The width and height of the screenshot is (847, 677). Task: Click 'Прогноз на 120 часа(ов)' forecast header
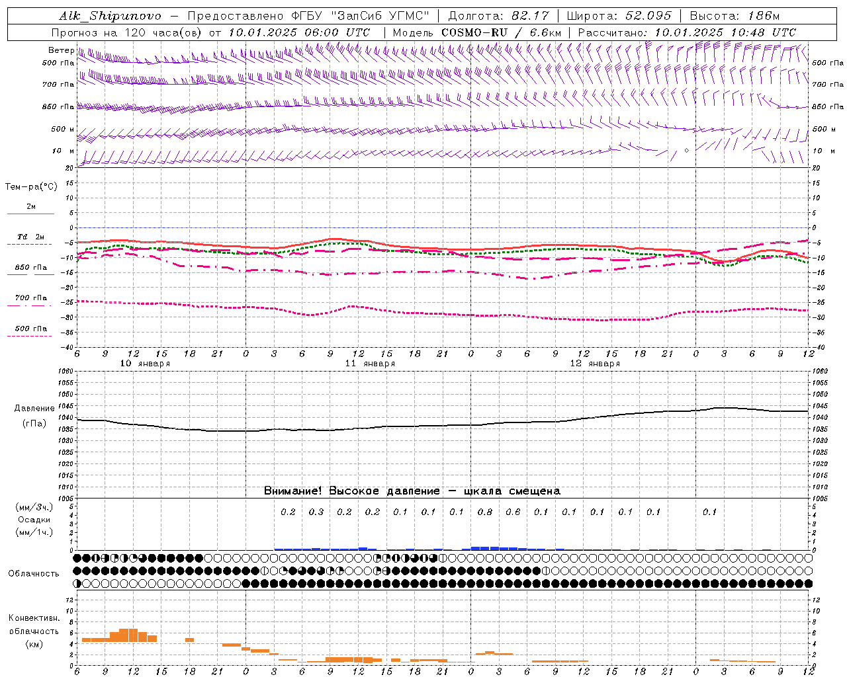[x=127, y=32]
